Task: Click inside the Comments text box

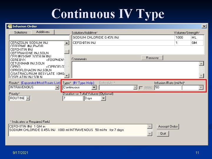Action: click(x=135, y=69)
